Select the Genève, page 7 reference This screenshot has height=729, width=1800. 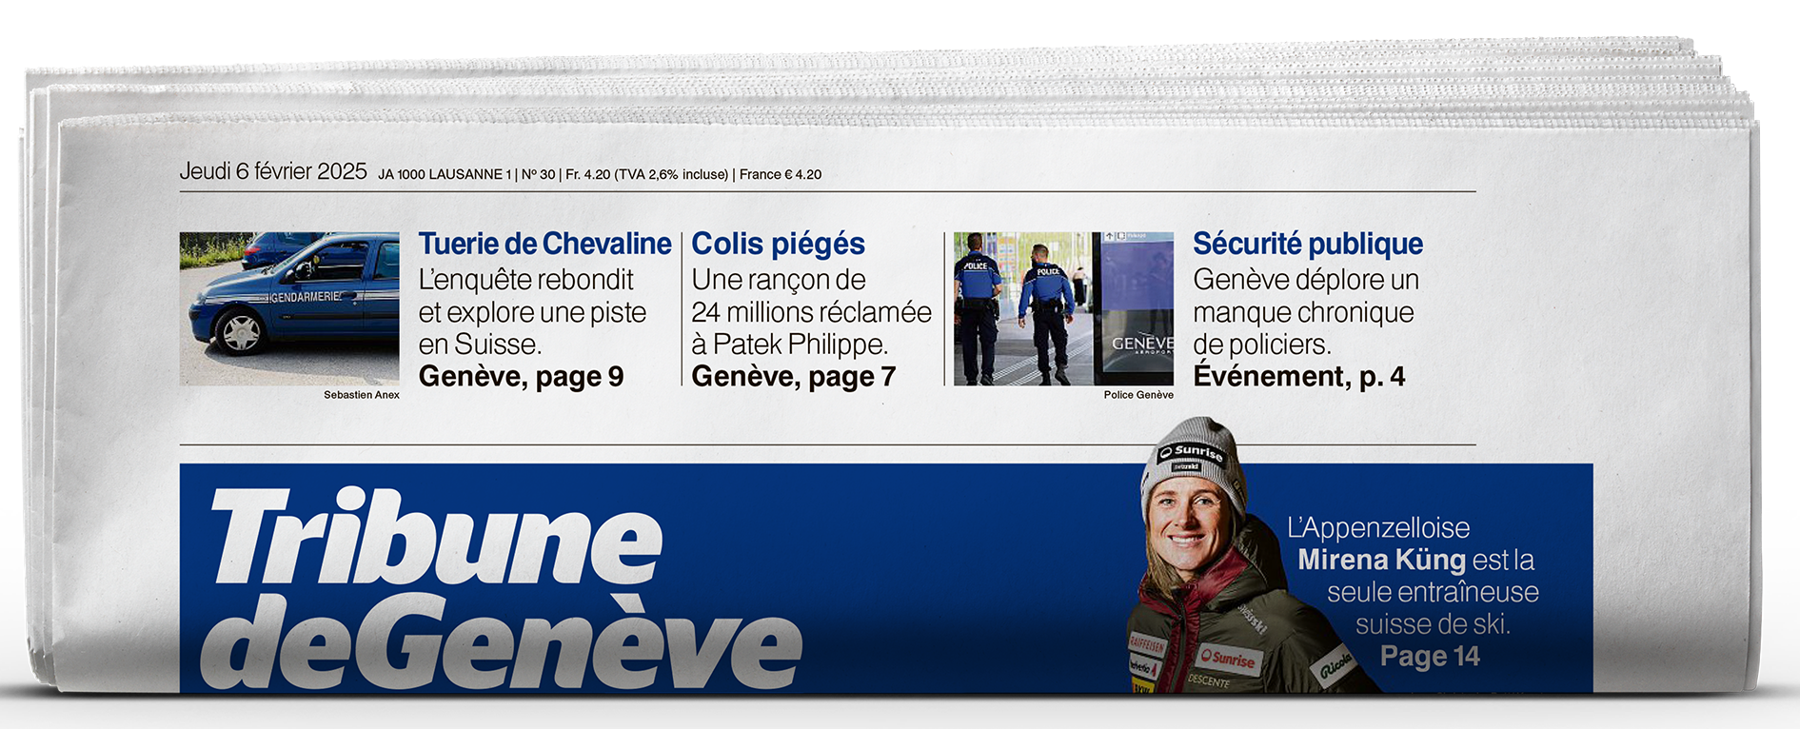point(793,377)
